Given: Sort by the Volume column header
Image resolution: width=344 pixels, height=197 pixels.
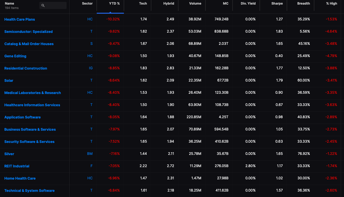Looking at the screenshot, I should coord(195,4).
